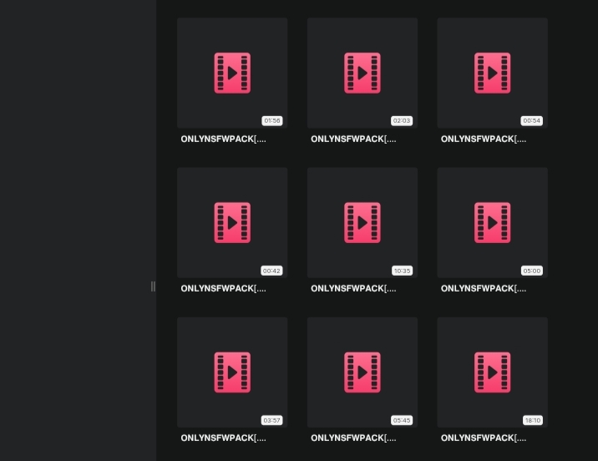This screenshot has height=461, width=598.
Task: Select the film icon of the 10:35 video
Action: [362, 223]
